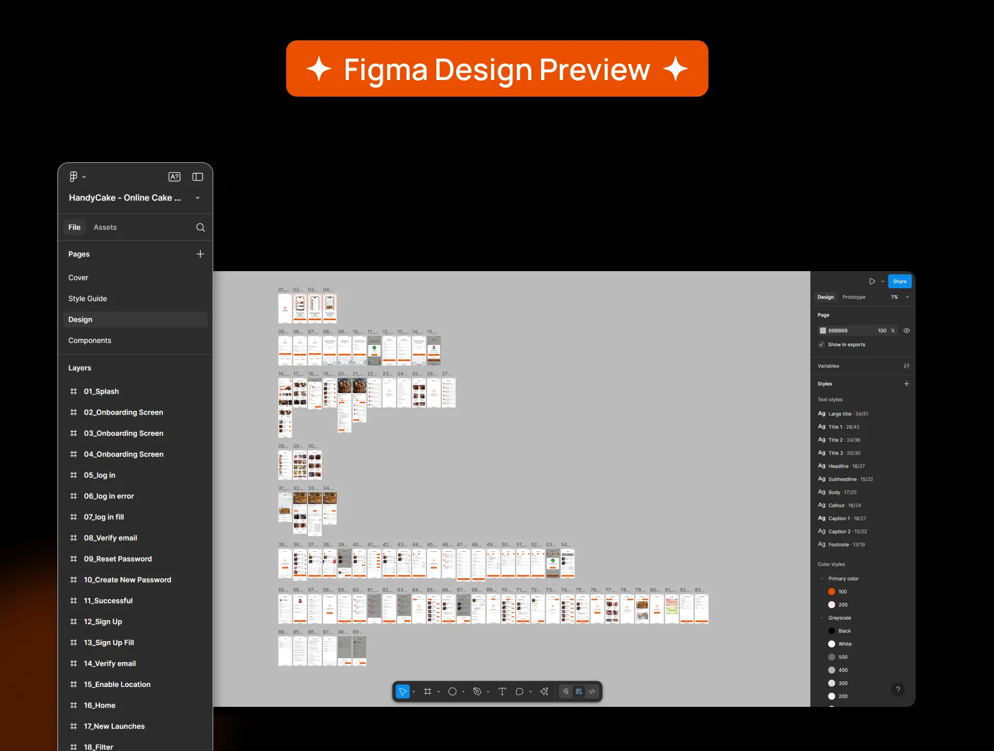This screenshot has width=994, height=751.
Task: Expand the HandyCake file name chevron
Action: [198, 198]
